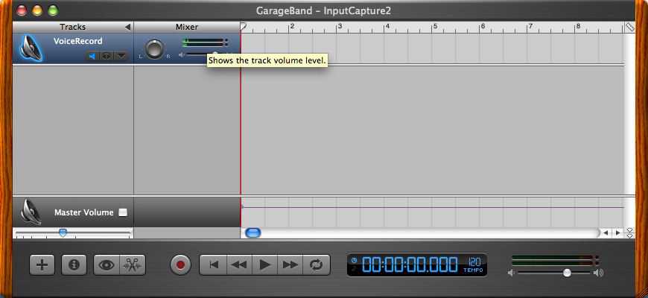Open the track editor scissors icon
The image size is (648, 298).
click(133, 264)
